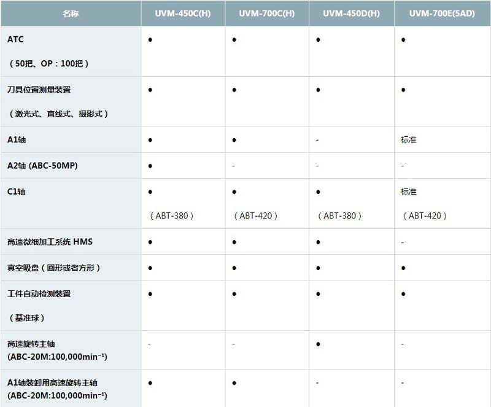Select the UVM-700C(H) column header
The image size is (491, 407).
point(267,13)
